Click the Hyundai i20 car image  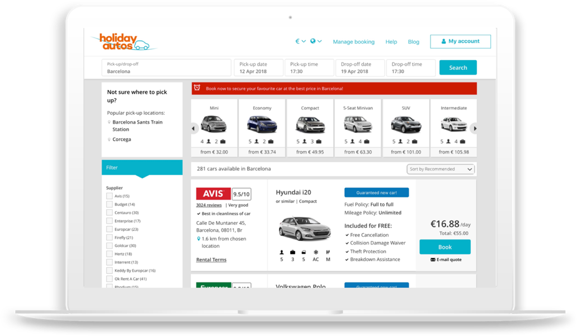tap(305, 228)
